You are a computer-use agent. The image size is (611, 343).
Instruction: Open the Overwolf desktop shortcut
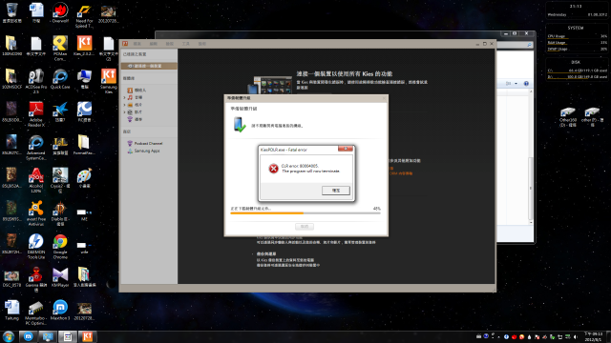click(x=60, y=12)
